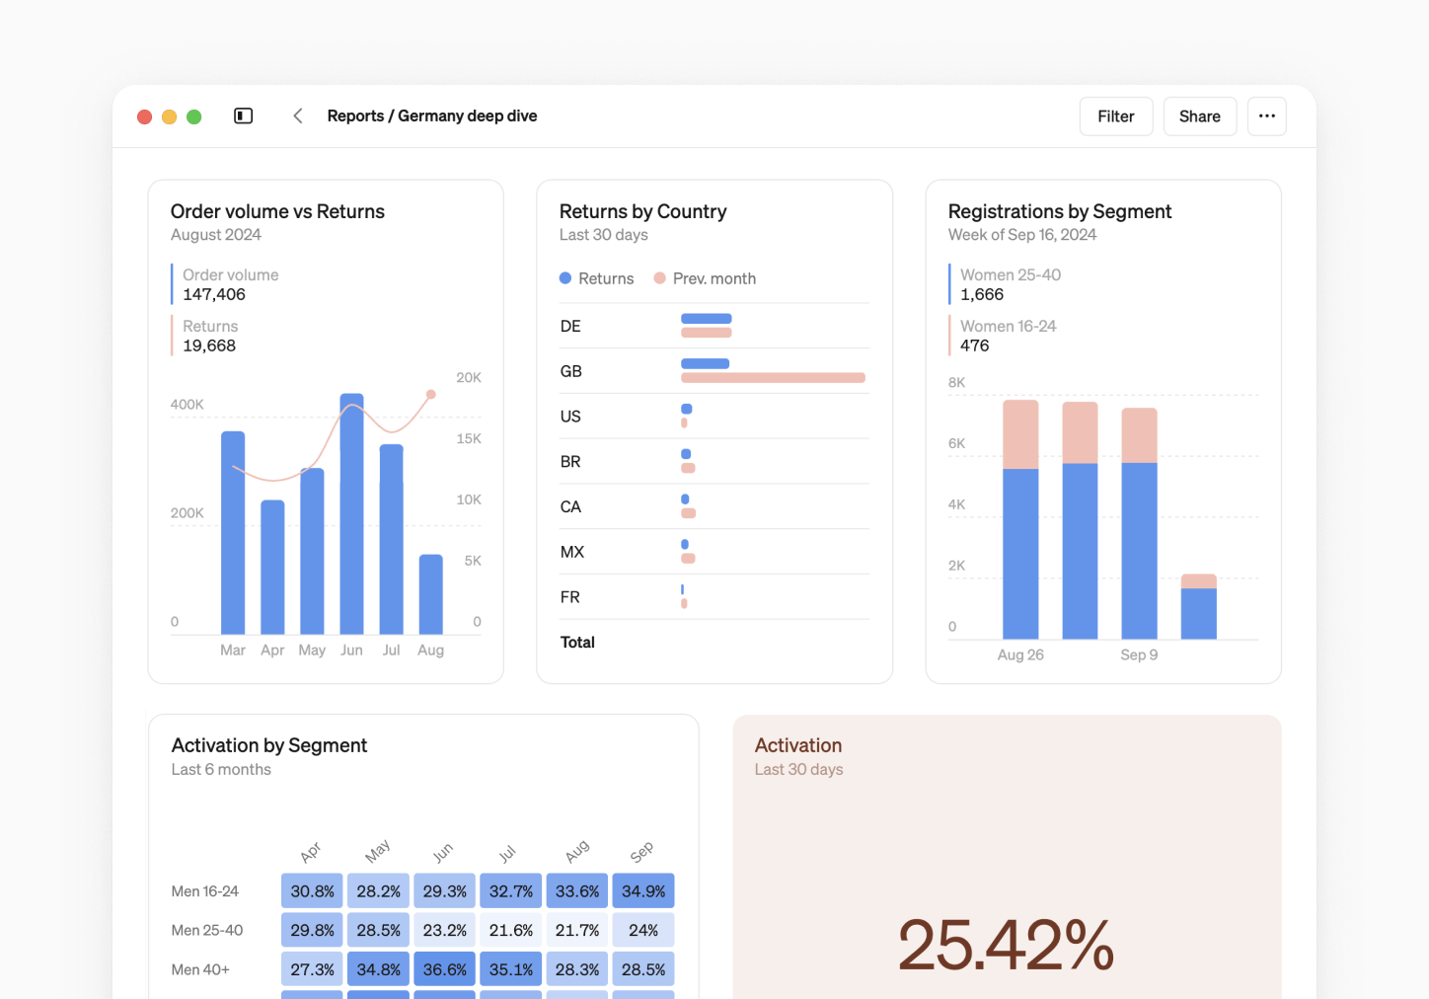Click the Sep 9 stacked bar
This screenshot has width=1429, height=999.
coord(1140,523)
